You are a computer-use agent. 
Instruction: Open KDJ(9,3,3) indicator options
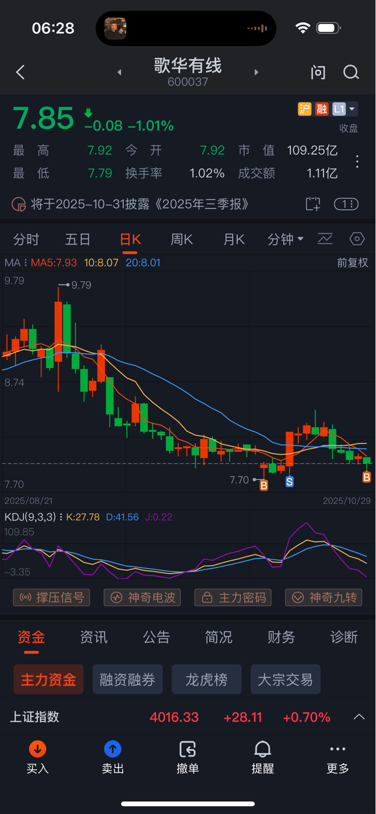tap(33, 517)
